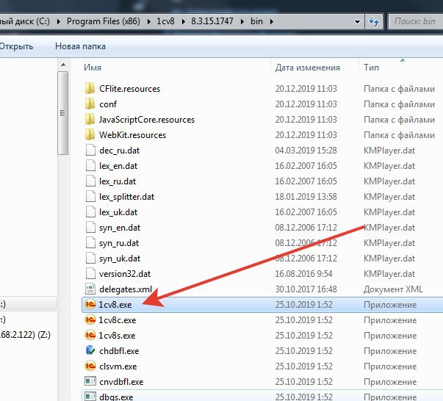Select the (Z:) network drive in sidebar
Viewport: 443px width, 401px height.
pos(25,335)
